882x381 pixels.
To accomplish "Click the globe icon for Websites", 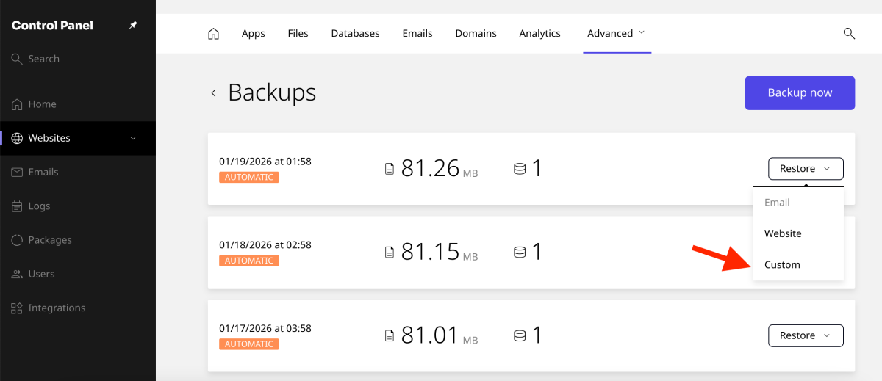I will 18,138.
